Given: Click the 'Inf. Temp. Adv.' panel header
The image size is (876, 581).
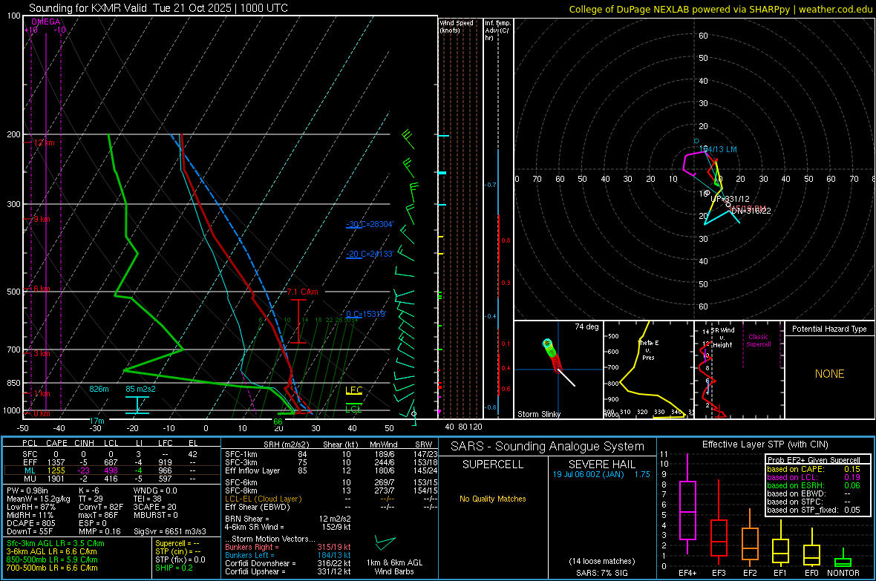Looking at the screenshot, I should [x=497, y=30].
